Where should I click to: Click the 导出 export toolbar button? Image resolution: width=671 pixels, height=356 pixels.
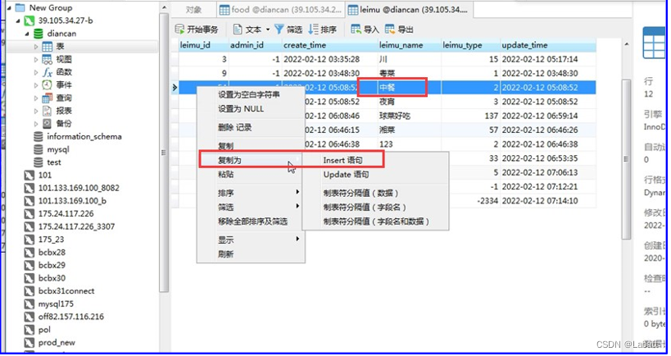click(399, 30)
